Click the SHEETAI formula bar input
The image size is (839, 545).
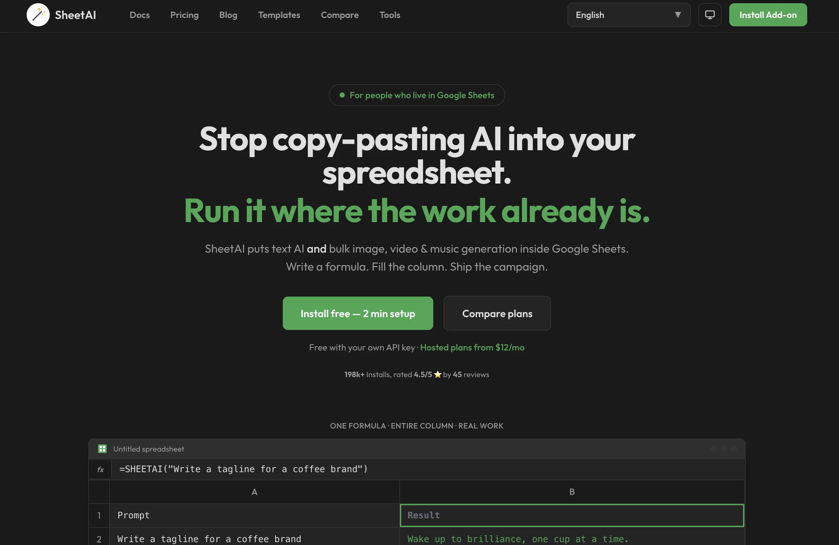[428, 469]
